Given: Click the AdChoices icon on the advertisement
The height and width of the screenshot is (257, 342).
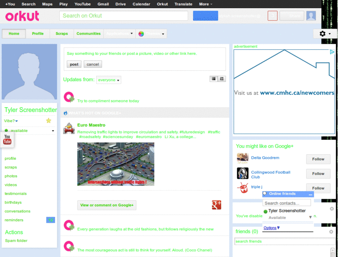Looking at the screenshot, I should pyautogui.click(x=332, y=52).
